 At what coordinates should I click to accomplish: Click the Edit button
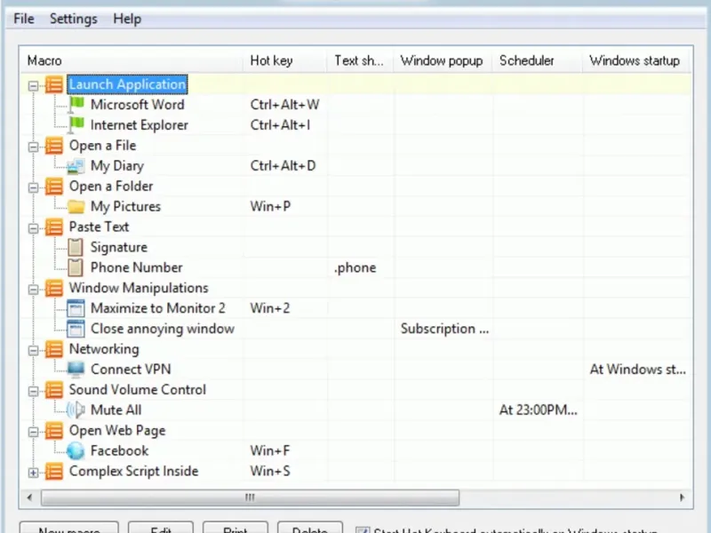[x=161, y=528]
